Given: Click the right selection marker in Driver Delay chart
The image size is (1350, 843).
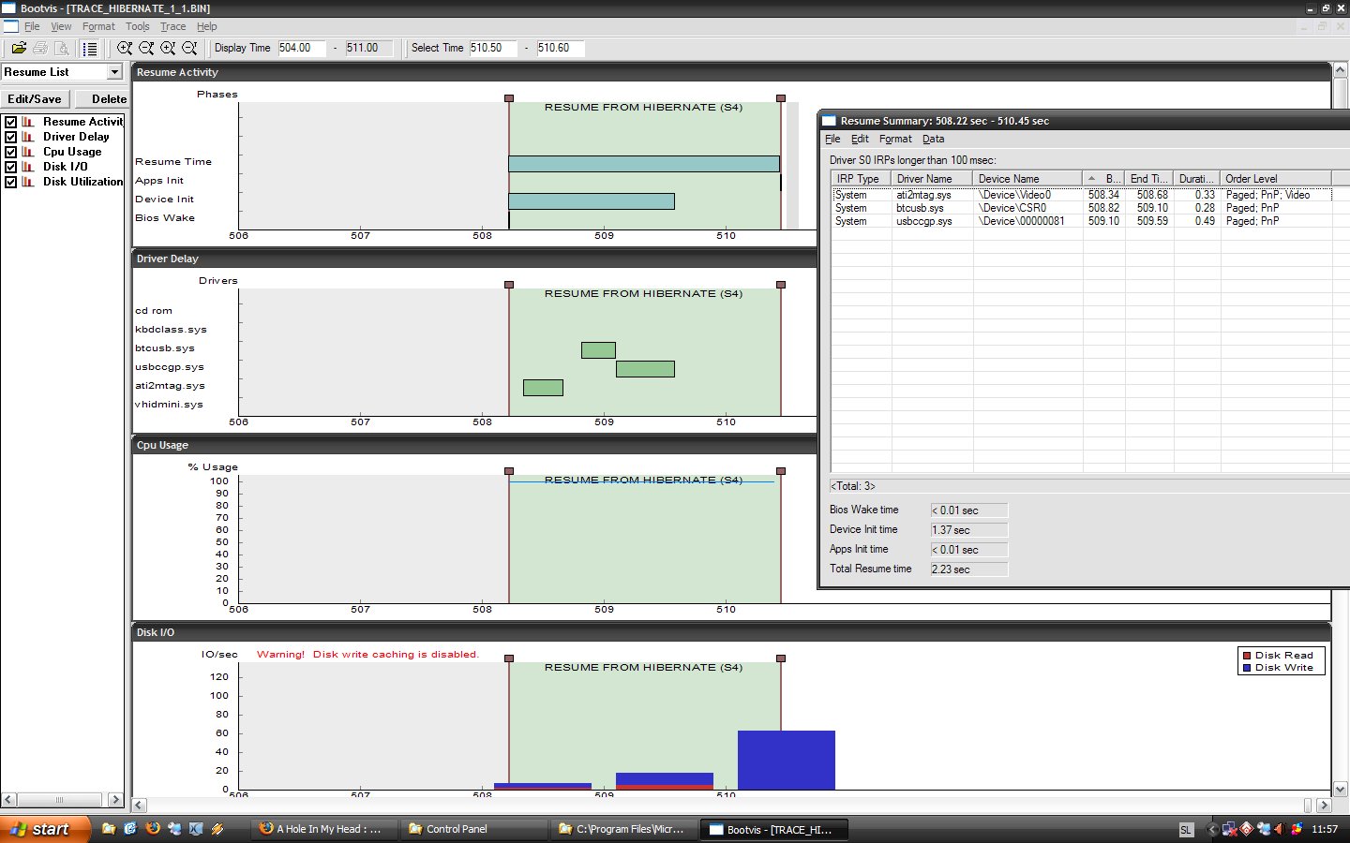Looking at the screenshot, I should [x=781, y=285].
